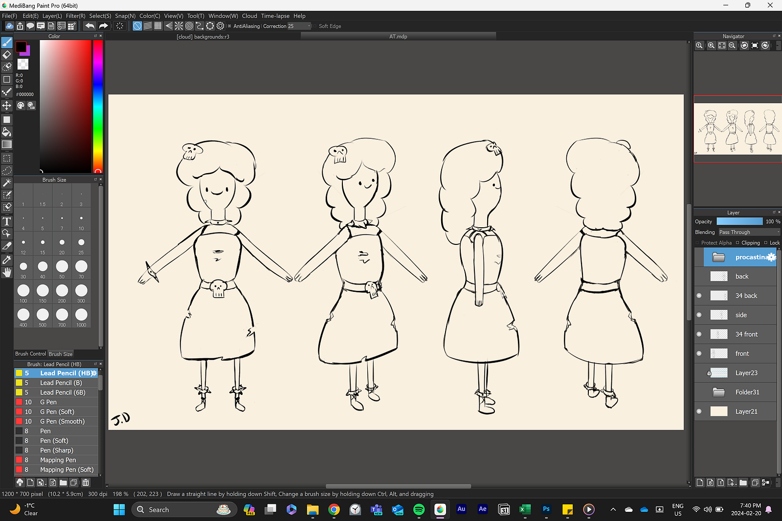The width and height of the screenshot is (782, 521).
Task: Click the Redo arrow in toolbar
Action: pos(103,26)
